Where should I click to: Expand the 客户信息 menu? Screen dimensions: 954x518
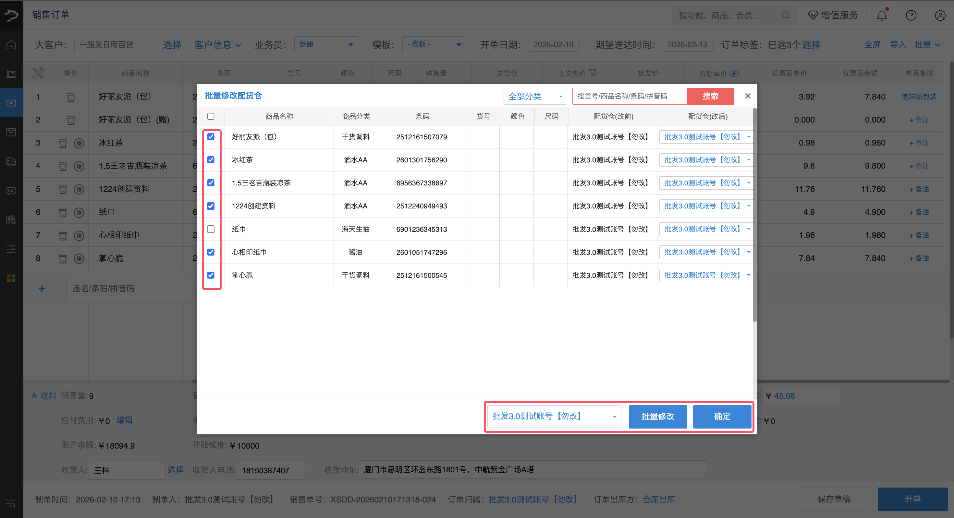217,45
